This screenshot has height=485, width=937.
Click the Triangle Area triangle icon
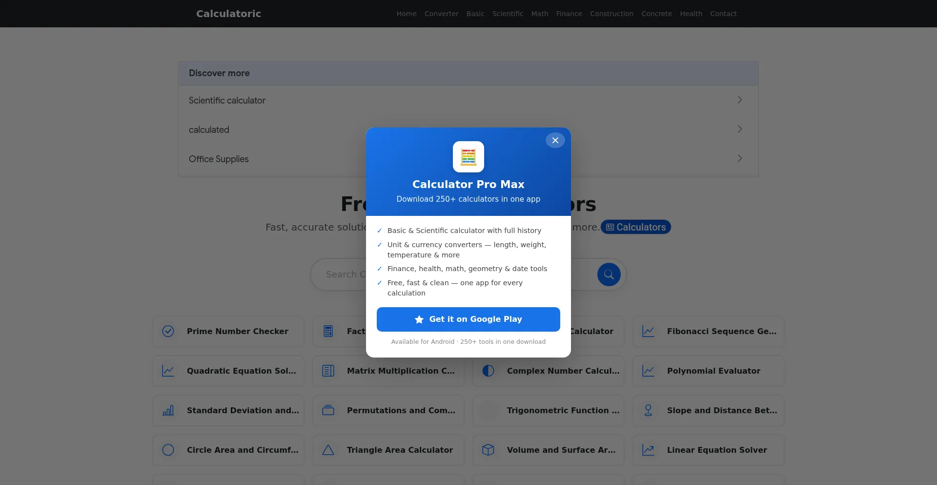coord(328,450)
